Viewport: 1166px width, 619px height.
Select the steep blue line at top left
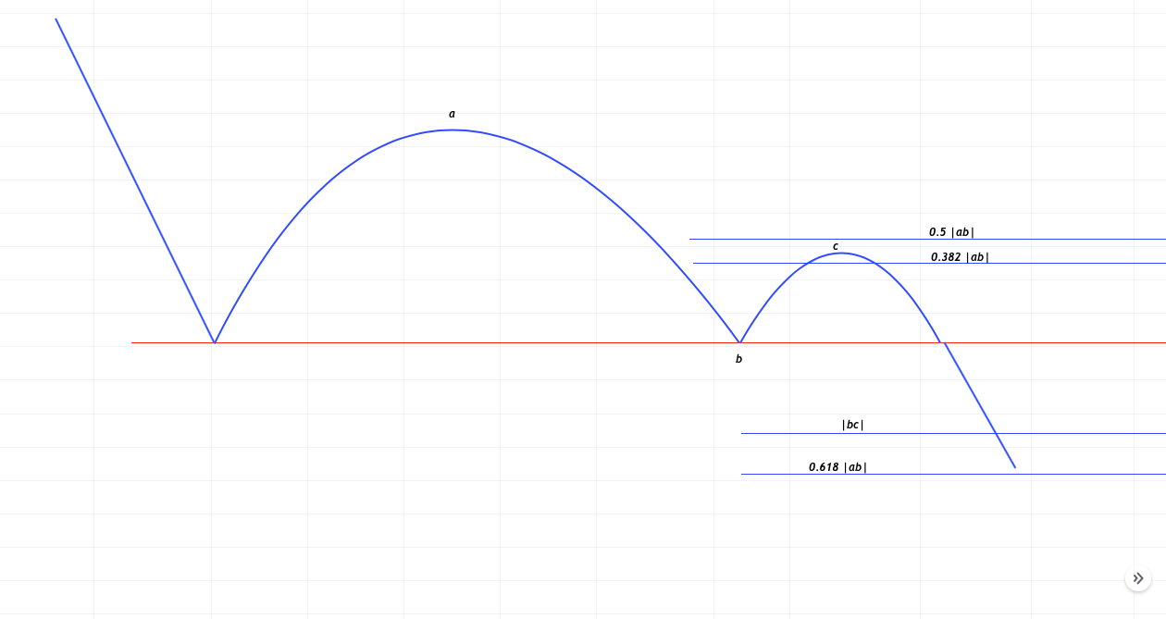134,180
